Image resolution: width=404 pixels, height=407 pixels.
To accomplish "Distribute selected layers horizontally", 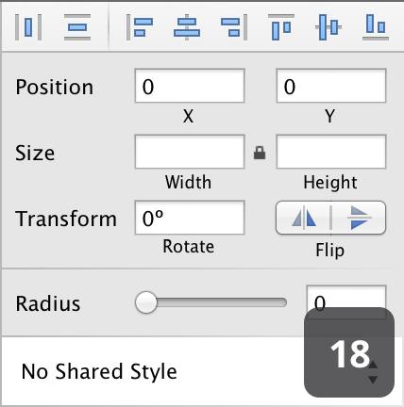I will click(x=28, y=27).
